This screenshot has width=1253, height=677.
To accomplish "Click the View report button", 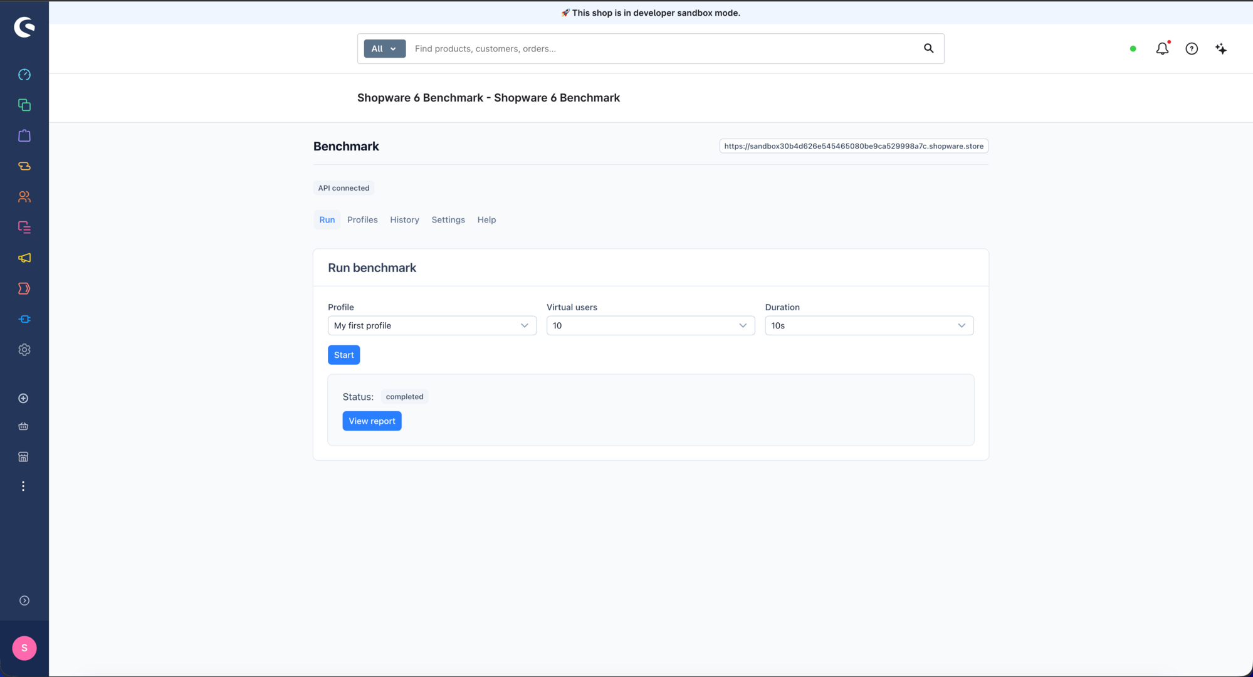I will coord(372,421).
